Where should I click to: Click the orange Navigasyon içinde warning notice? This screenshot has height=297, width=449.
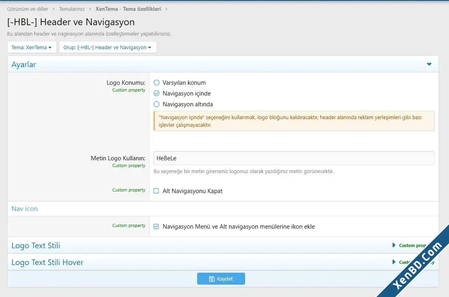(x=294, y=121)
